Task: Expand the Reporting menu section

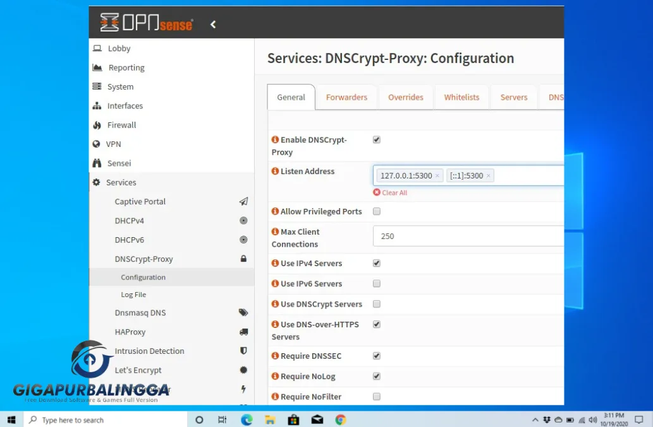Action: 171,67
